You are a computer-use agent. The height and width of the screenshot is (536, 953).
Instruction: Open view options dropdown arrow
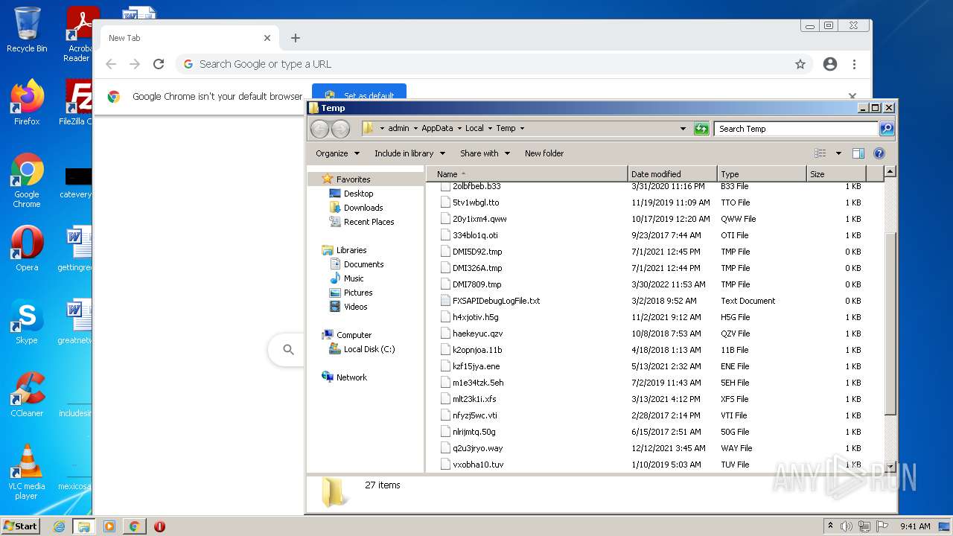coord(838,153)
